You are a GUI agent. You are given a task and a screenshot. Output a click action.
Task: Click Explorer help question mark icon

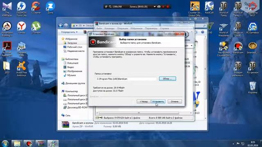pos(203,32)
